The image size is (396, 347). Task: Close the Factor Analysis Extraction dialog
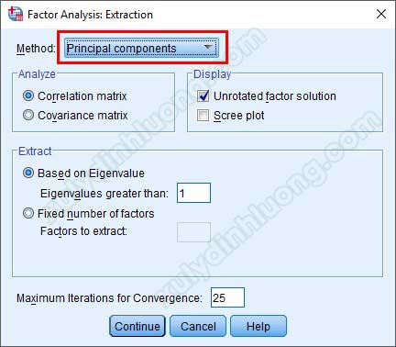coord(381,14)
